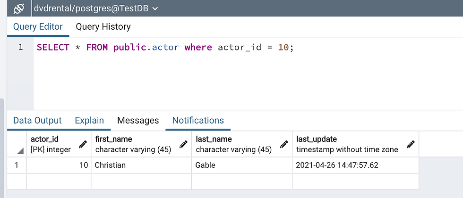The image size is (463, 198).
Task: Switch to the Messages tab
Action: tap(138, 121)
